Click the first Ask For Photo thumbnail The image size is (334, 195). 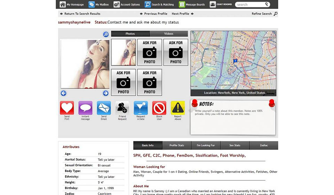point(150,52)
